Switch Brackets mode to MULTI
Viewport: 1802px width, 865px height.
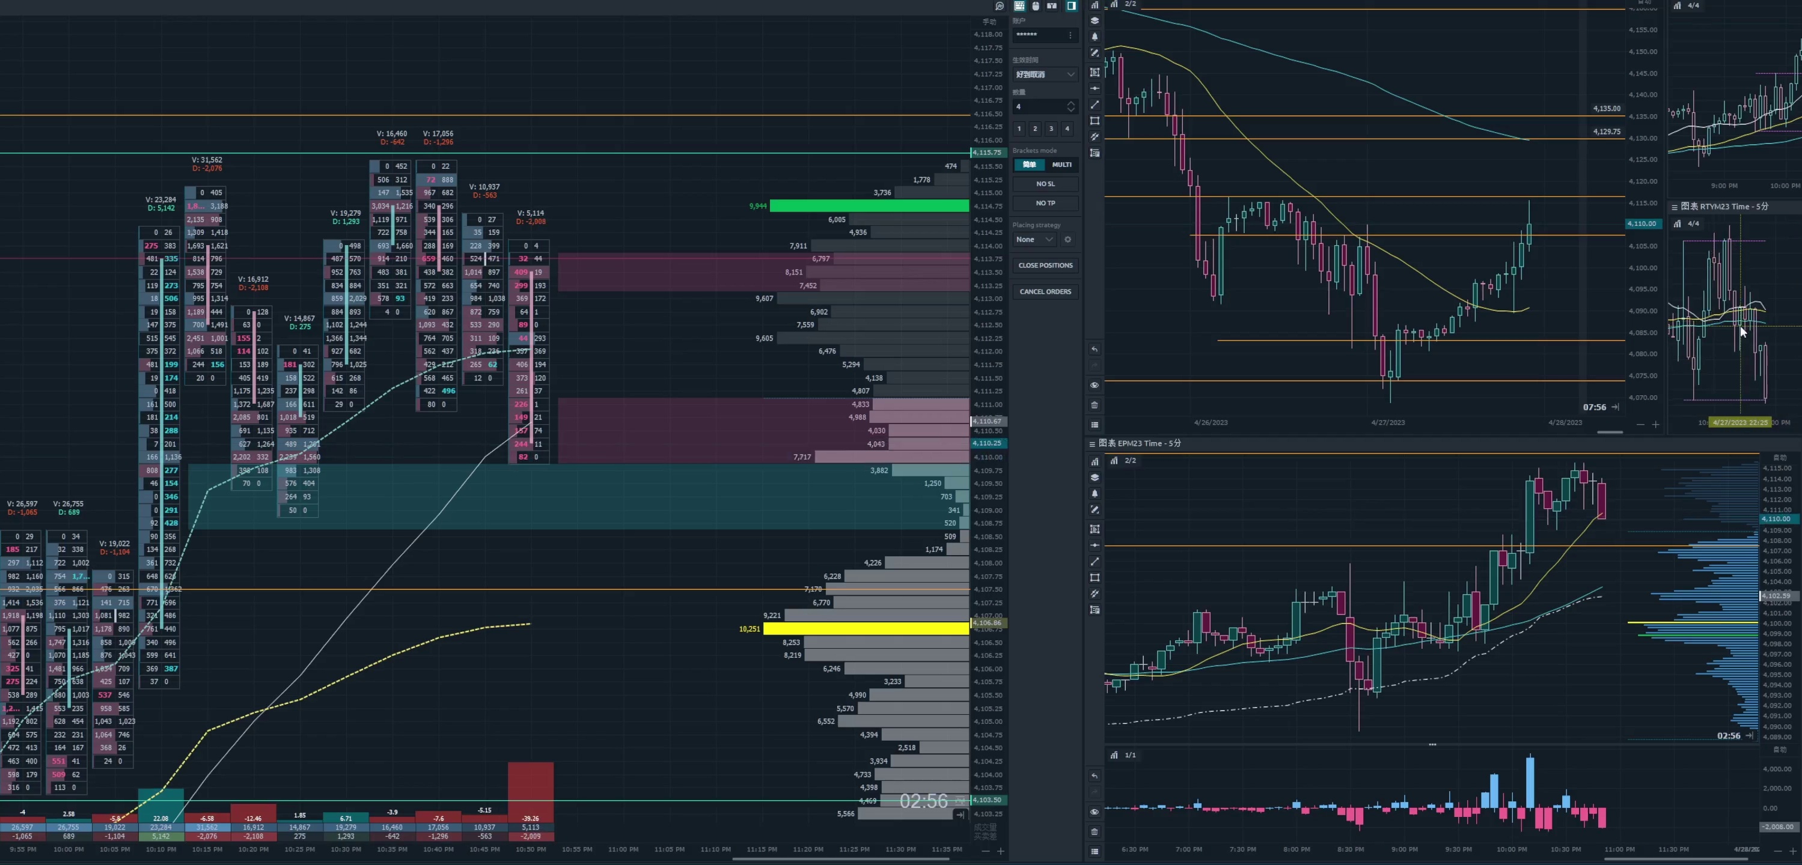(1061, 165)
